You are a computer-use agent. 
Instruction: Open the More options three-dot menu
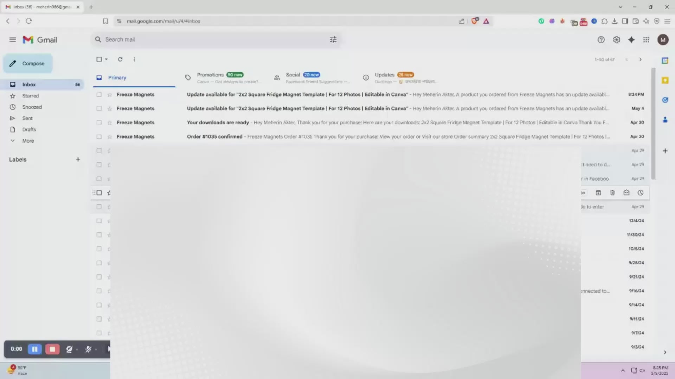[134, 59]
